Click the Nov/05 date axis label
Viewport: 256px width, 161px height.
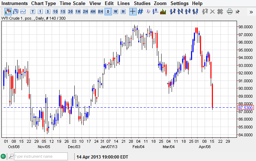[x=44, y=147]
